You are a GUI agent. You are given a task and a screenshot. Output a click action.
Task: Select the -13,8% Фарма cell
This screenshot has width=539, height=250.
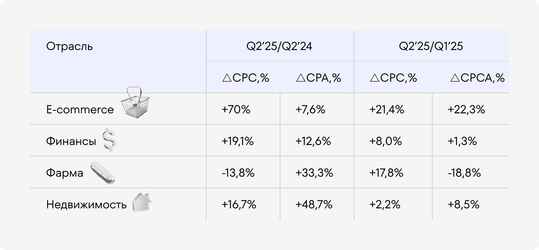pyautogui.click(x=238, y=173)
